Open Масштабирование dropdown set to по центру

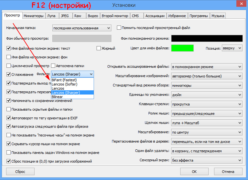coord(207,132)
